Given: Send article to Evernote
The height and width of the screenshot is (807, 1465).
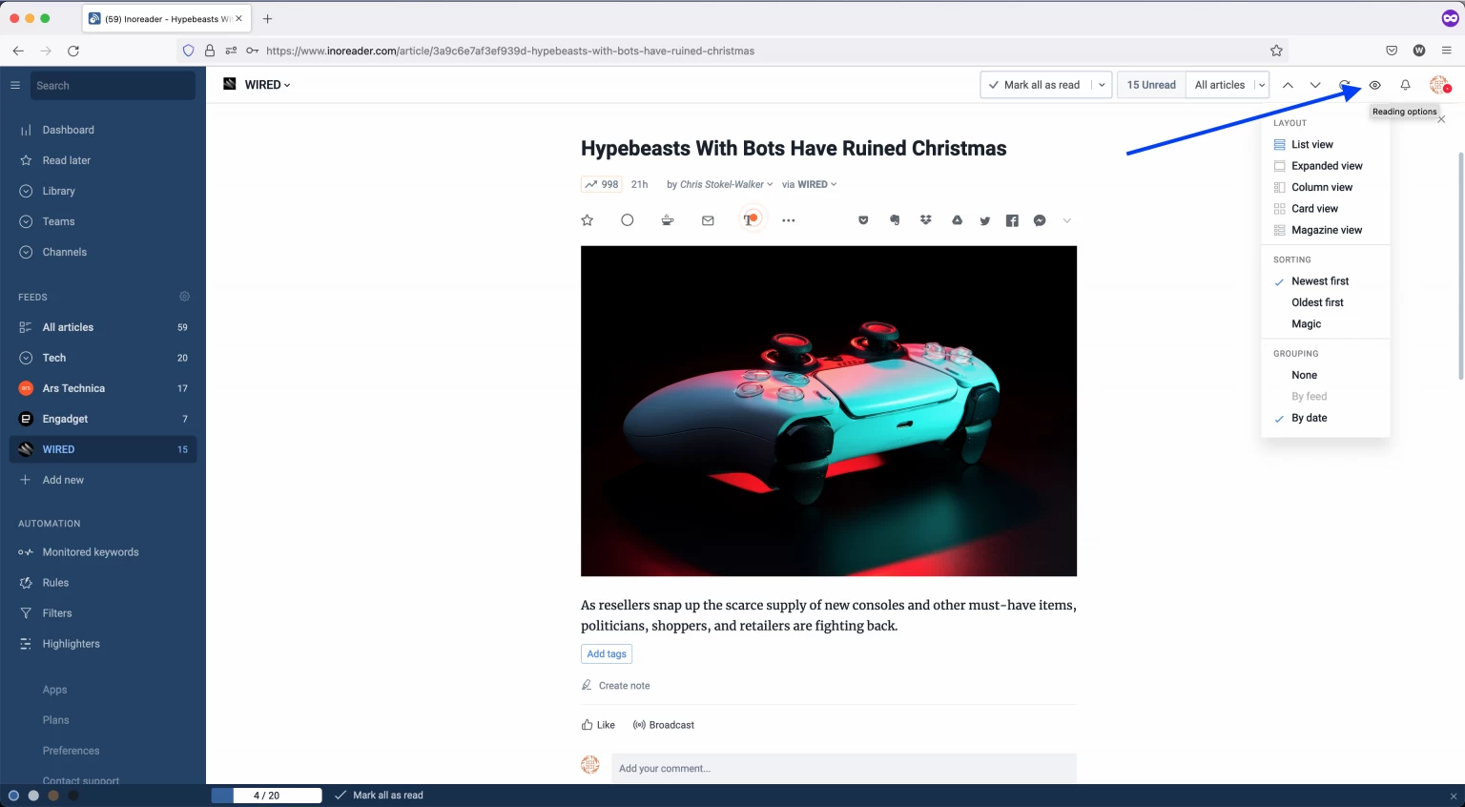Looking at the screenshot, I should [x=894, y=219].
